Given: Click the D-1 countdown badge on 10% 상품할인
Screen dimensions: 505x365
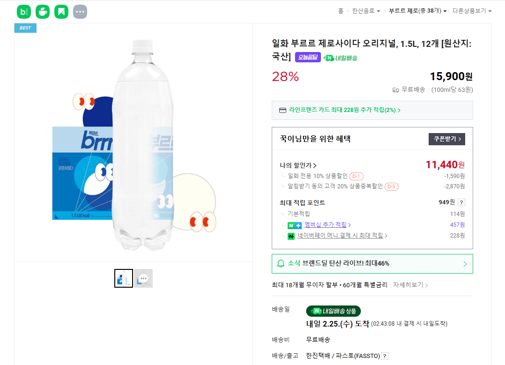Looking at the screenshot, I should pos(356,176).
